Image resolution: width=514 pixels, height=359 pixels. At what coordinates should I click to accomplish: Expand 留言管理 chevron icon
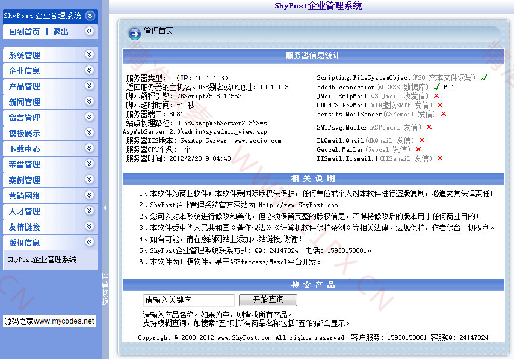click(x=90, y=116)
